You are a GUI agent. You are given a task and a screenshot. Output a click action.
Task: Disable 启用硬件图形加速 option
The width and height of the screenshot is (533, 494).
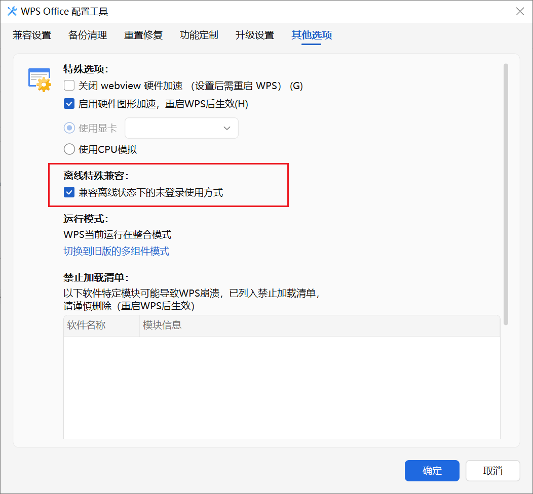(x=69, y=104)
